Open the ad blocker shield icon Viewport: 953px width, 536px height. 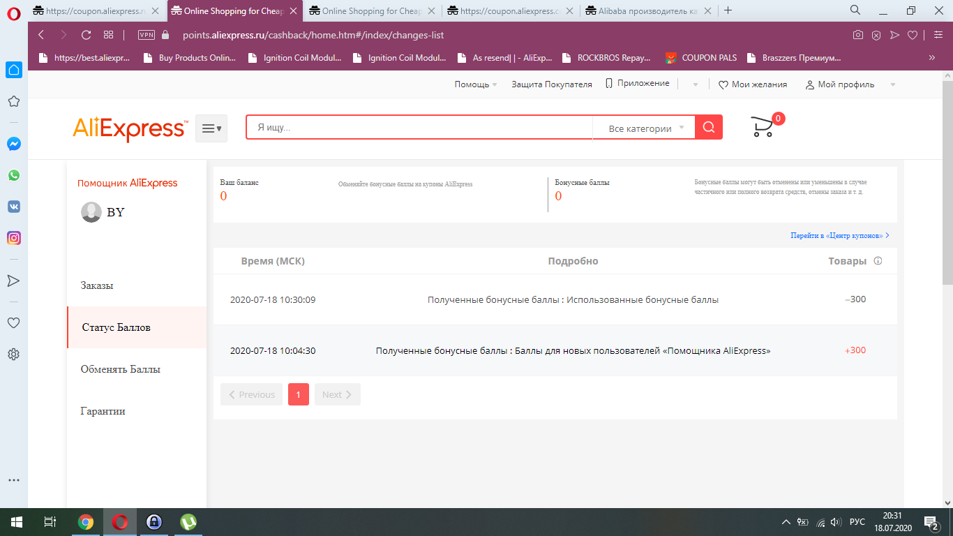tap(876, 35)
